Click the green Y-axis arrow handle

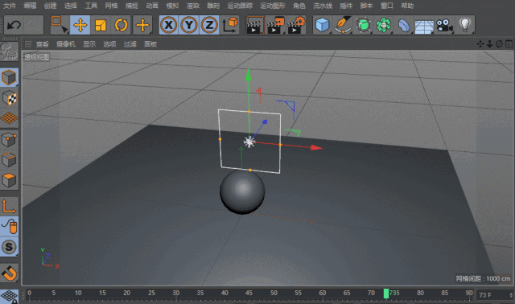249,75
